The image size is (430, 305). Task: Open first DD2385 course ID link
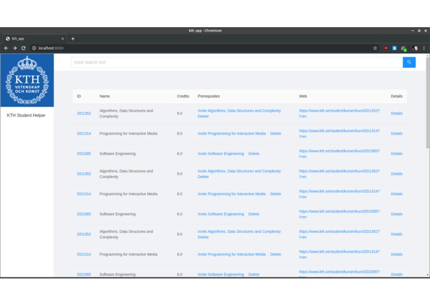point(84,154)
